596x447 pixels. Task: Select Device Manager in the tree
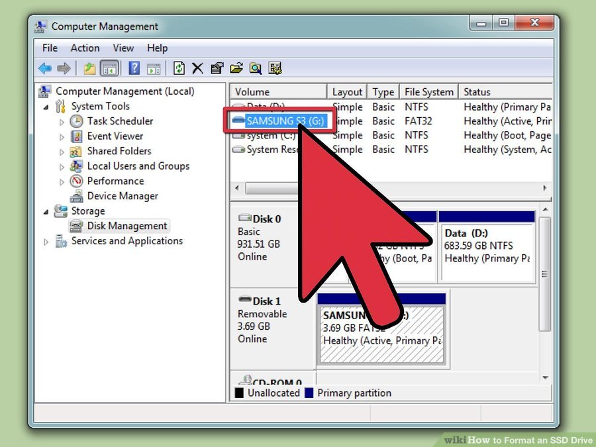(123, 196)
